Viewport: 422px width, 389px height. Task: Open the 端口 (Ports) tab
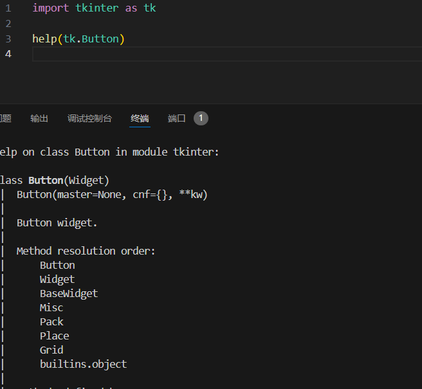(177, 118)
